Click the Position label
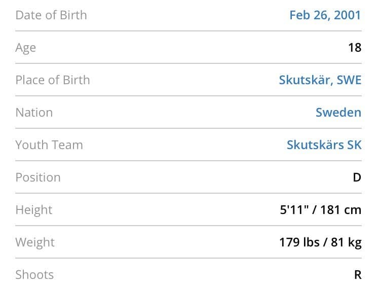The image size is (380, 286). tap(38, 177)
